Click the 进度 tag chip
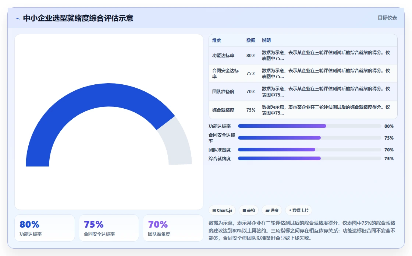 click(272, 210)
